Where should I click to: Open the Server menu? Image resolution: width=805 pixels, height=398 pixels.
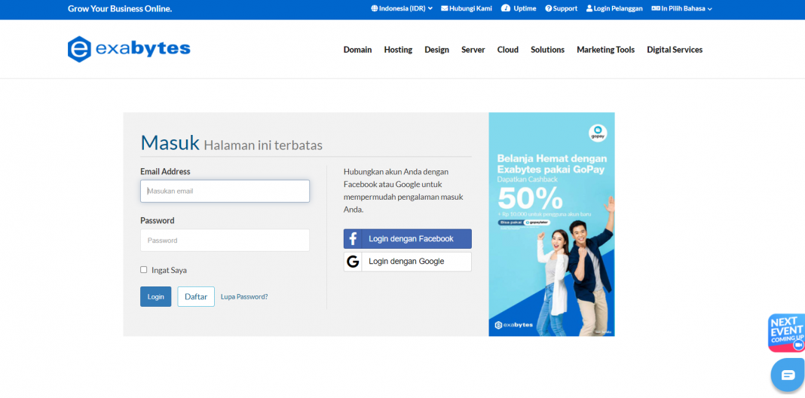coord(473,50)
